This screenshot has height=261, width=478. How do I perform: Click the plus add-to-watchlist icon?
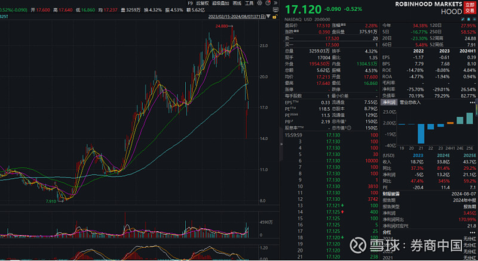tap(474, 19)
